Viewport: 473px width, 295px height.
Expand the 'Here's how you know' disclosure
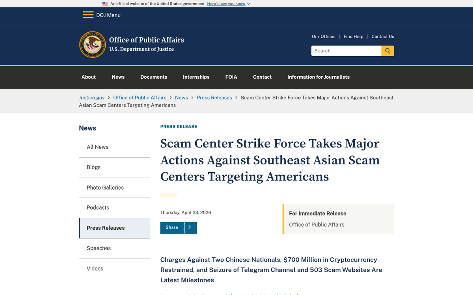coord(229,4)
